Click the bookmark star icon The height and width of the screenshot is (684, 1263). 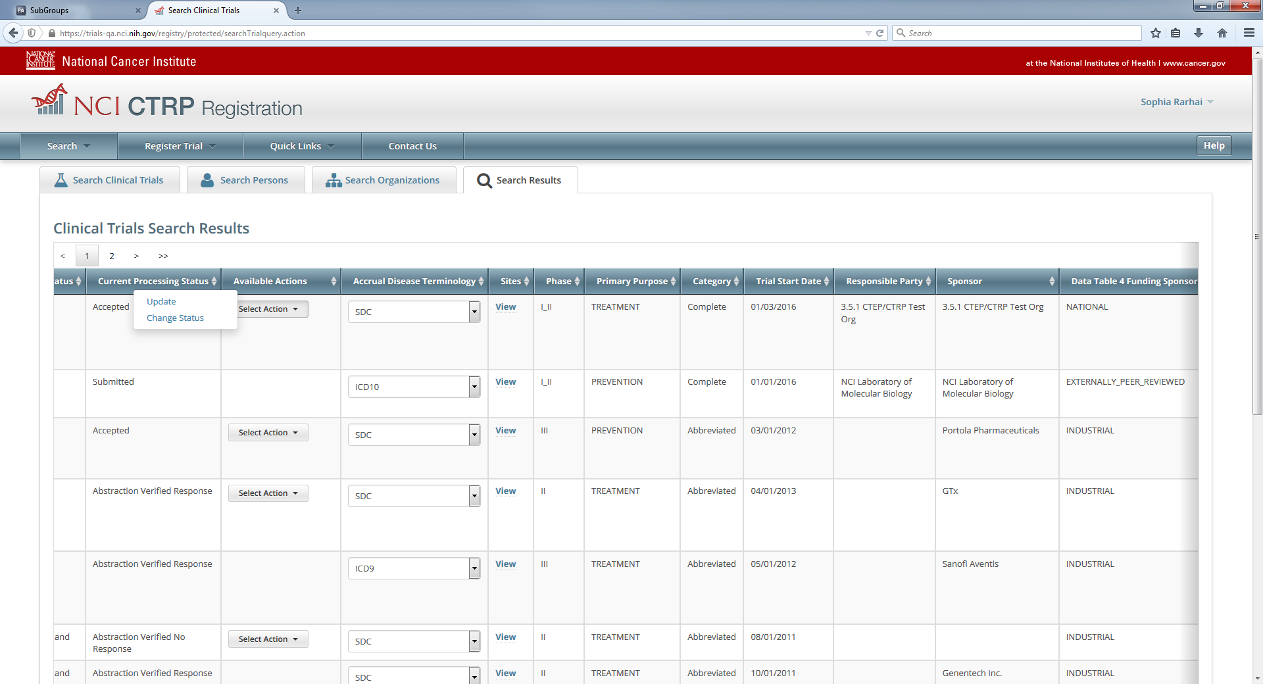point(1155,33)
